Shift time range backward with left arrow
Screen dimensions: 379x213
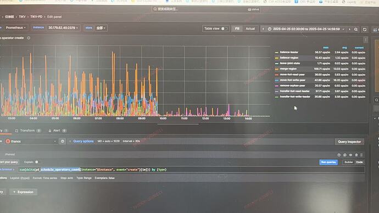(x=263, y=29)
